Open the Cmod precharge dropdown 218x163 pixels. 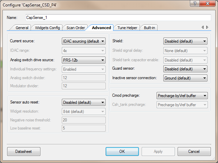(182, 96)
